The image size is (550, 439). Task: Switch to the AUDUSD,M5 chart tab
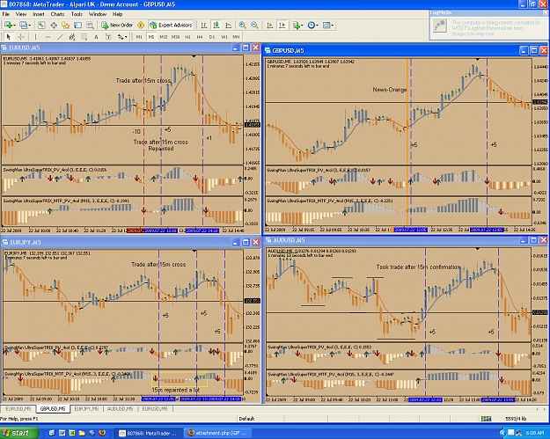tap(120, 409)
